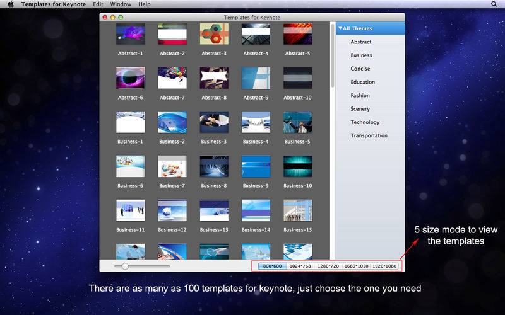Select the Abstract-2 template thumbnail
The image size is (505, 315).
point(172,34)
